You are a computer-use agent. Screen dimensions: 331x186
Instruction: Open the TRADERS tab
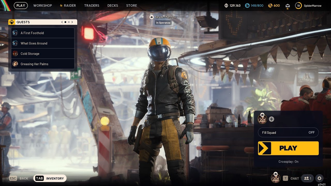[92, 5]
